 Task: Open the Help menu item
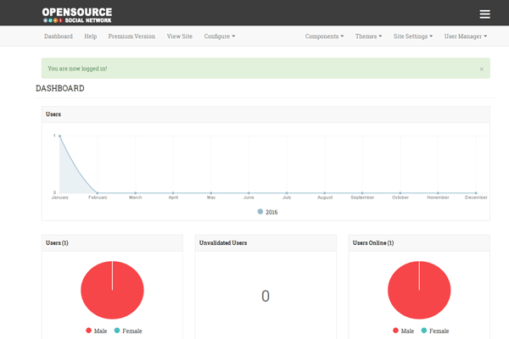tap(91, 36)
